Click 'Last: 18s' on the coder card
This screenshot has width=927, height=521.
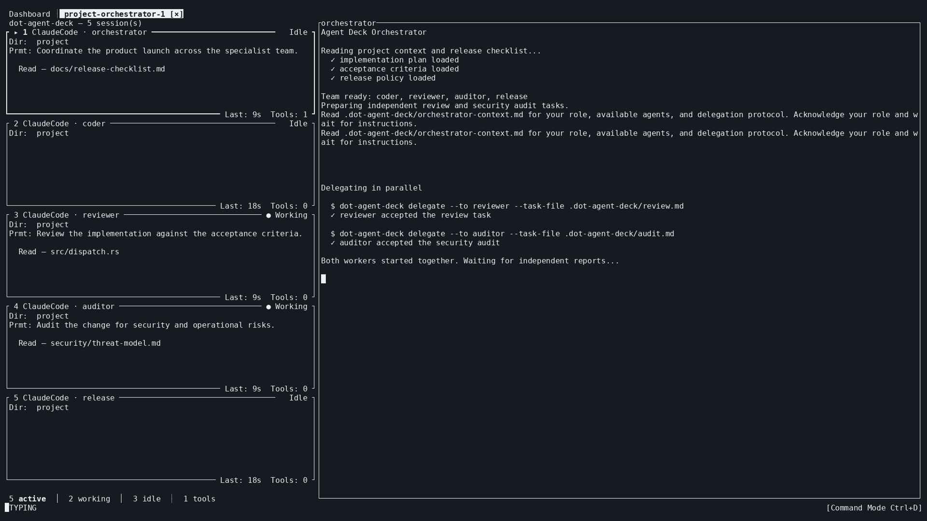point(240,206)
